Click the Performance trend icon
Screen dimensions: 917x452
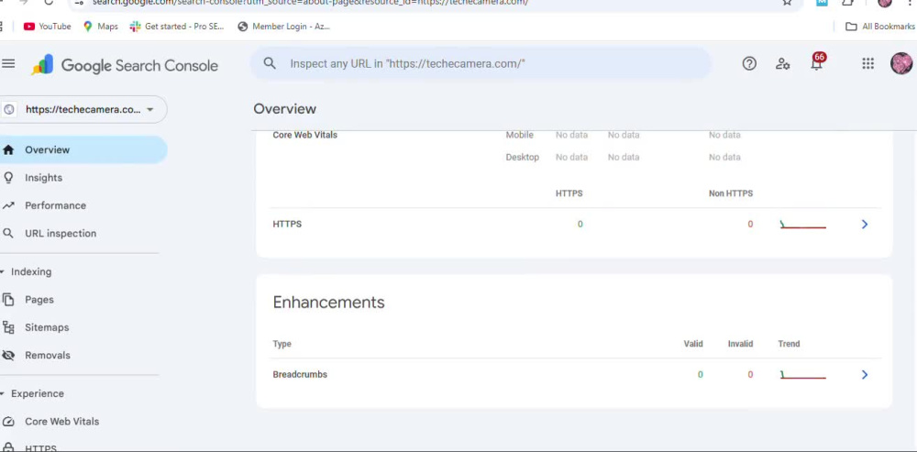pyautogui.click(x=8, y=205)
